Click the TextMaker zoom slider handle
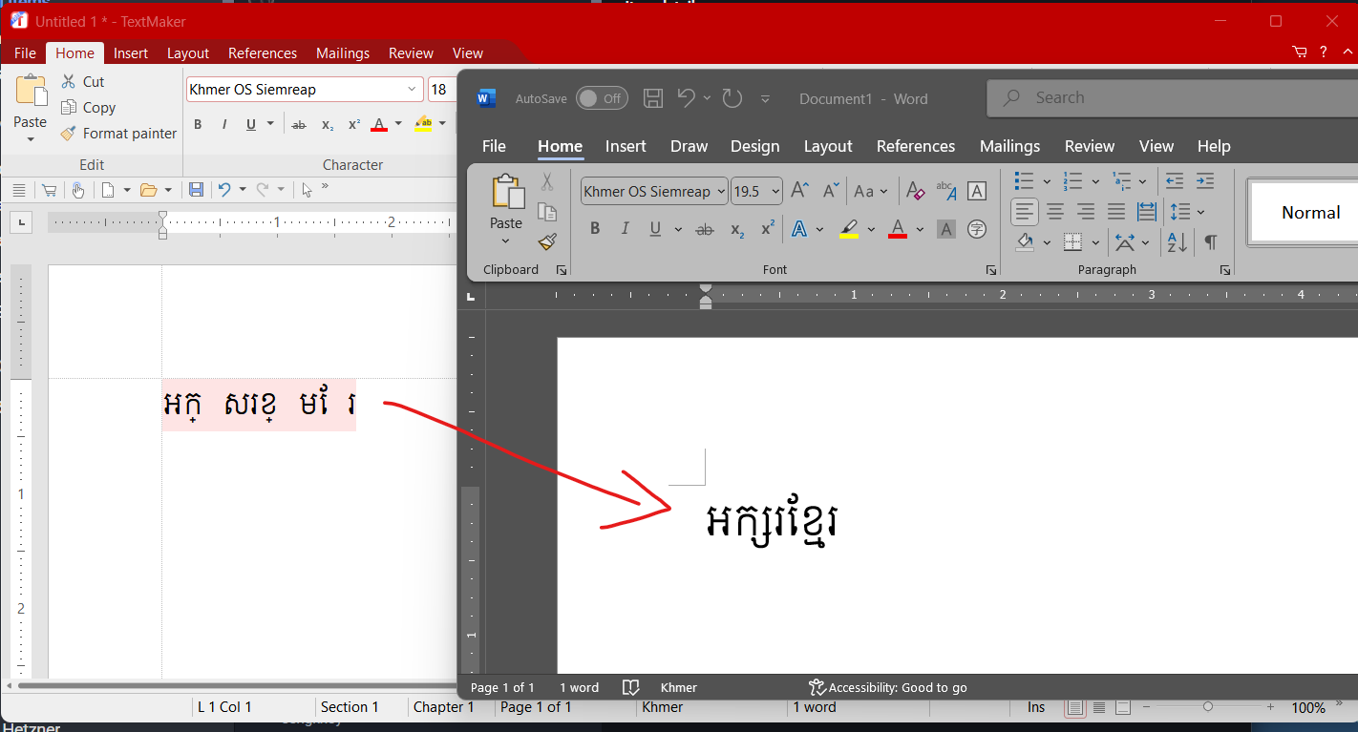This screenshot has height=732, width=1358. tap(1208, 707)
